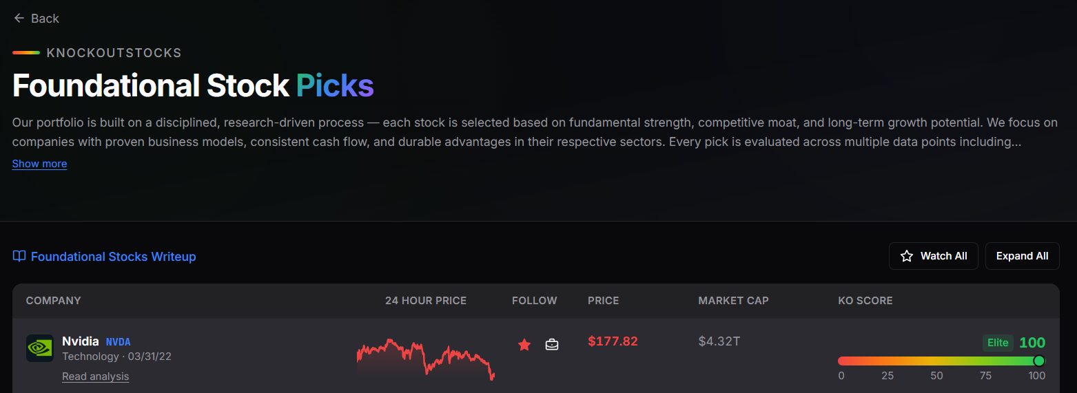Click the KO score slider handle
The image size is (1077, 393).
point(1039,361)
